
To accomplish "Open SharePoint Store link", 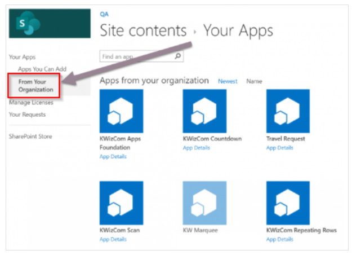I will pos(30,137).
